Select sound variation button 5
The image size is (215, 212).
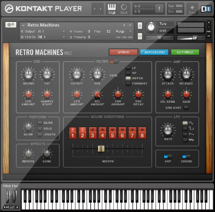112,133
